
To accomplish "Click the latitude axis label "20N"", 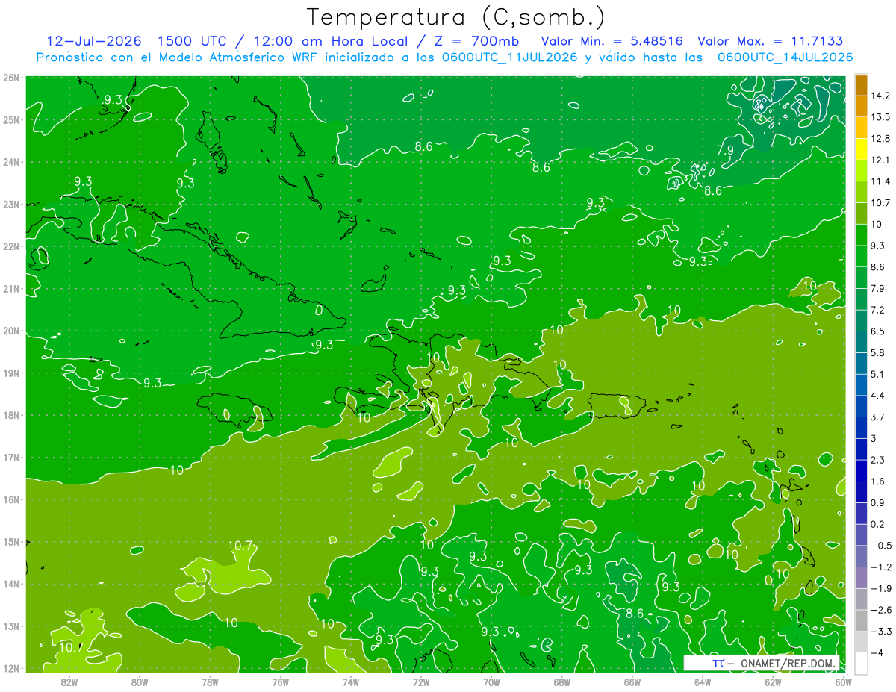I will point(11,331).
